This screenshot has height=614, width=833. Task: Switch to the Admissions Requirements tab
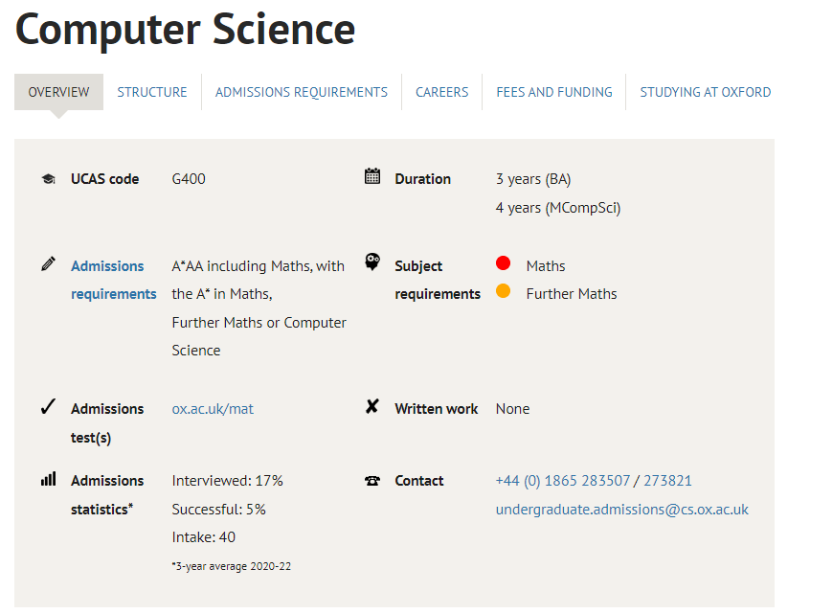(302, 92)
